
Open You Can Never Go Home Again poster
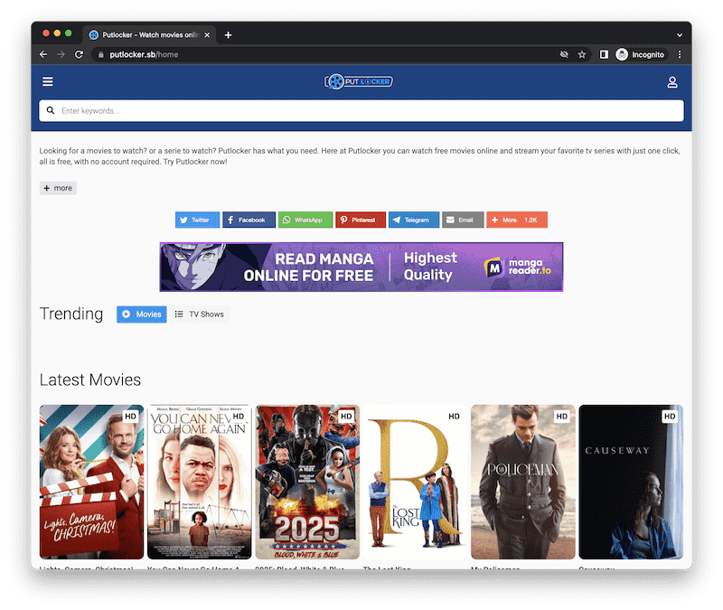click(200, 482)
